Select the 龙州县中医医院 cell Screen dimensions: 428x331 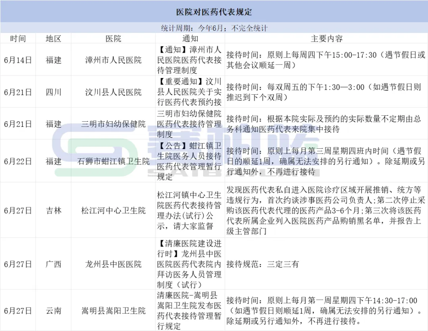[x=113, y=264]
